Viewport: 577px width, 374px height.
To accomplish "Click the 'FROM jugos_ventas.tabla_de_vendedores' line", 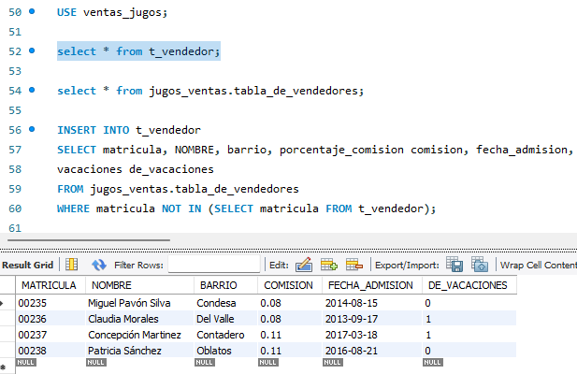I will point(178,189).
